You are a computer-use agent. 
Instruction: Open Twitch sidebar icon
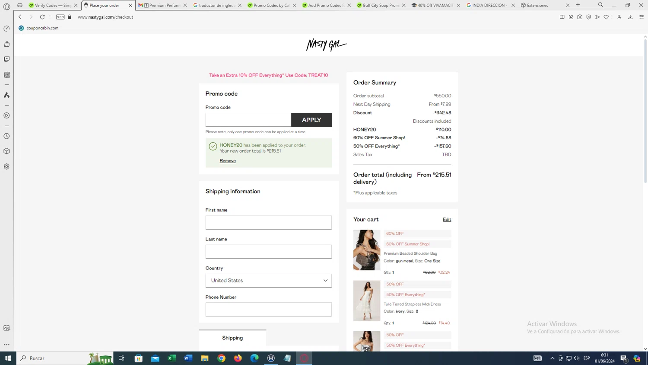click(x=6, y=59)
